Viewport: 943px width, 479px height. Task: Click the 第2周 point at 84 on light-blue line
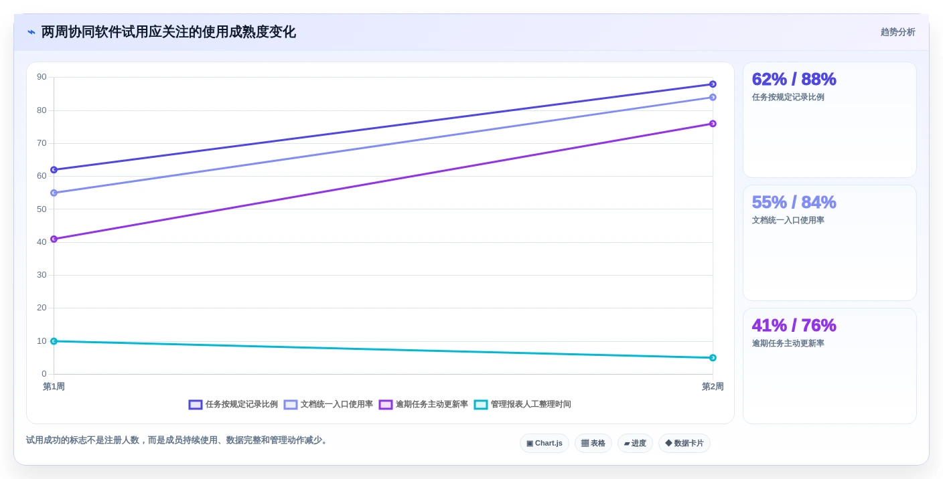713,97
